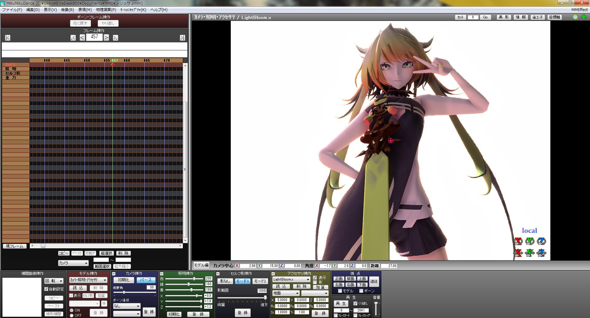Toggle accessory 表示 checkbox
590x318 pixels.
(x=315, y=278)
